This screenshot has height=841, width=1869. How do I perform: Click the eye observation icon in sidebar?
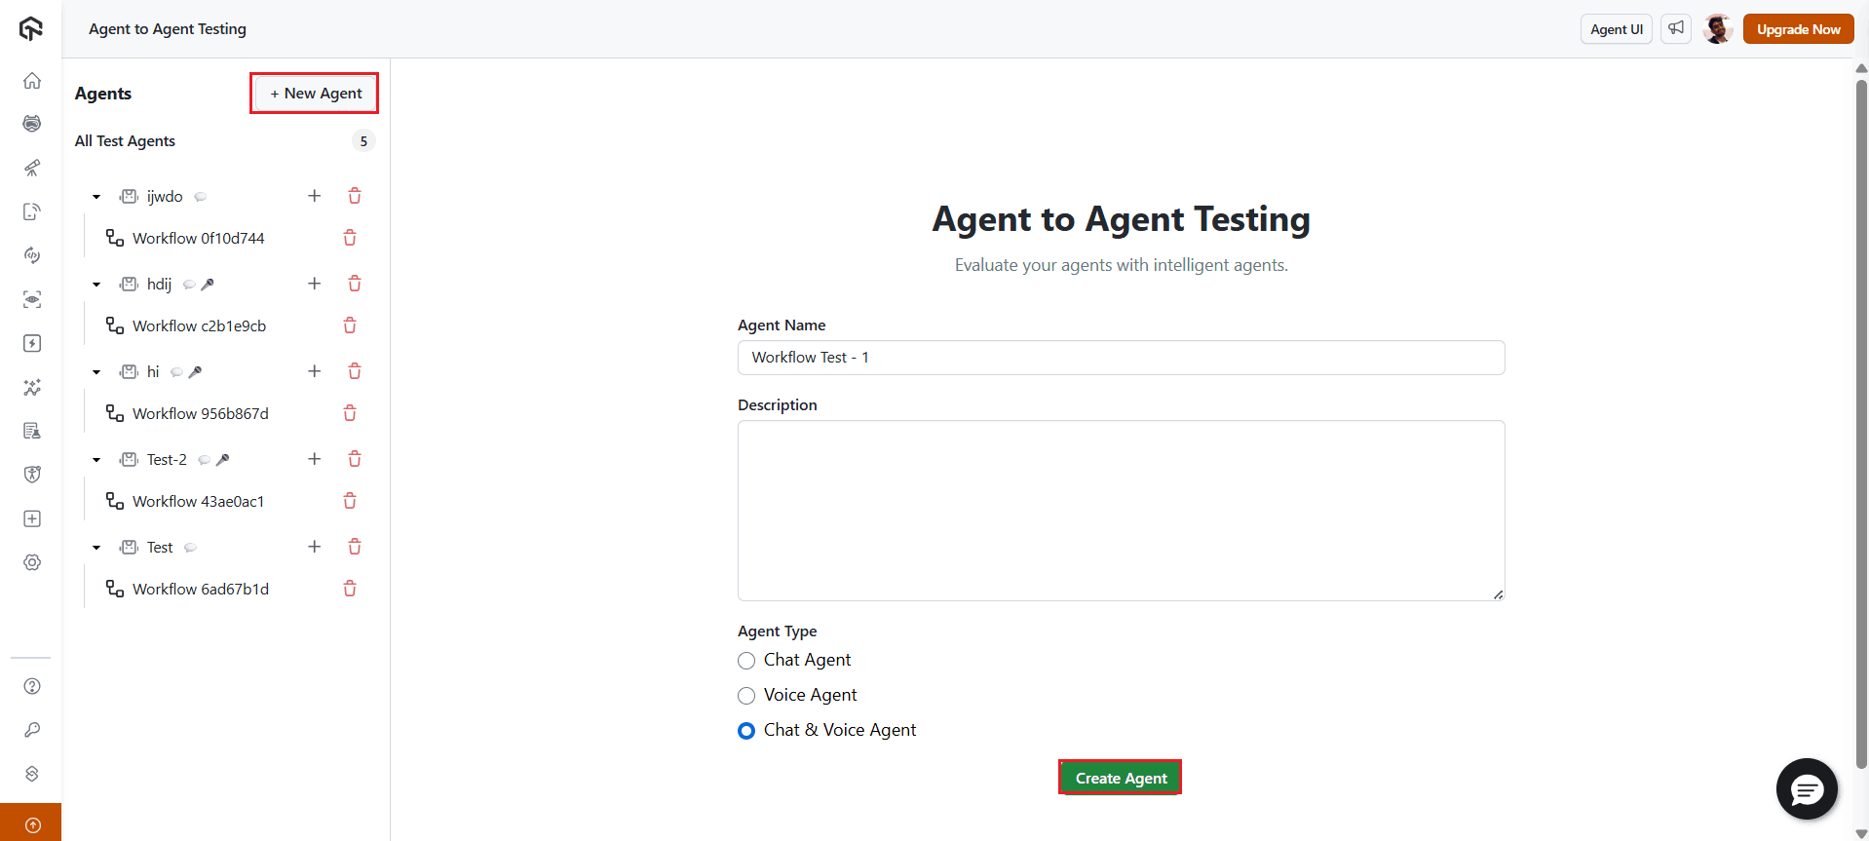click(x=31, y=299)
